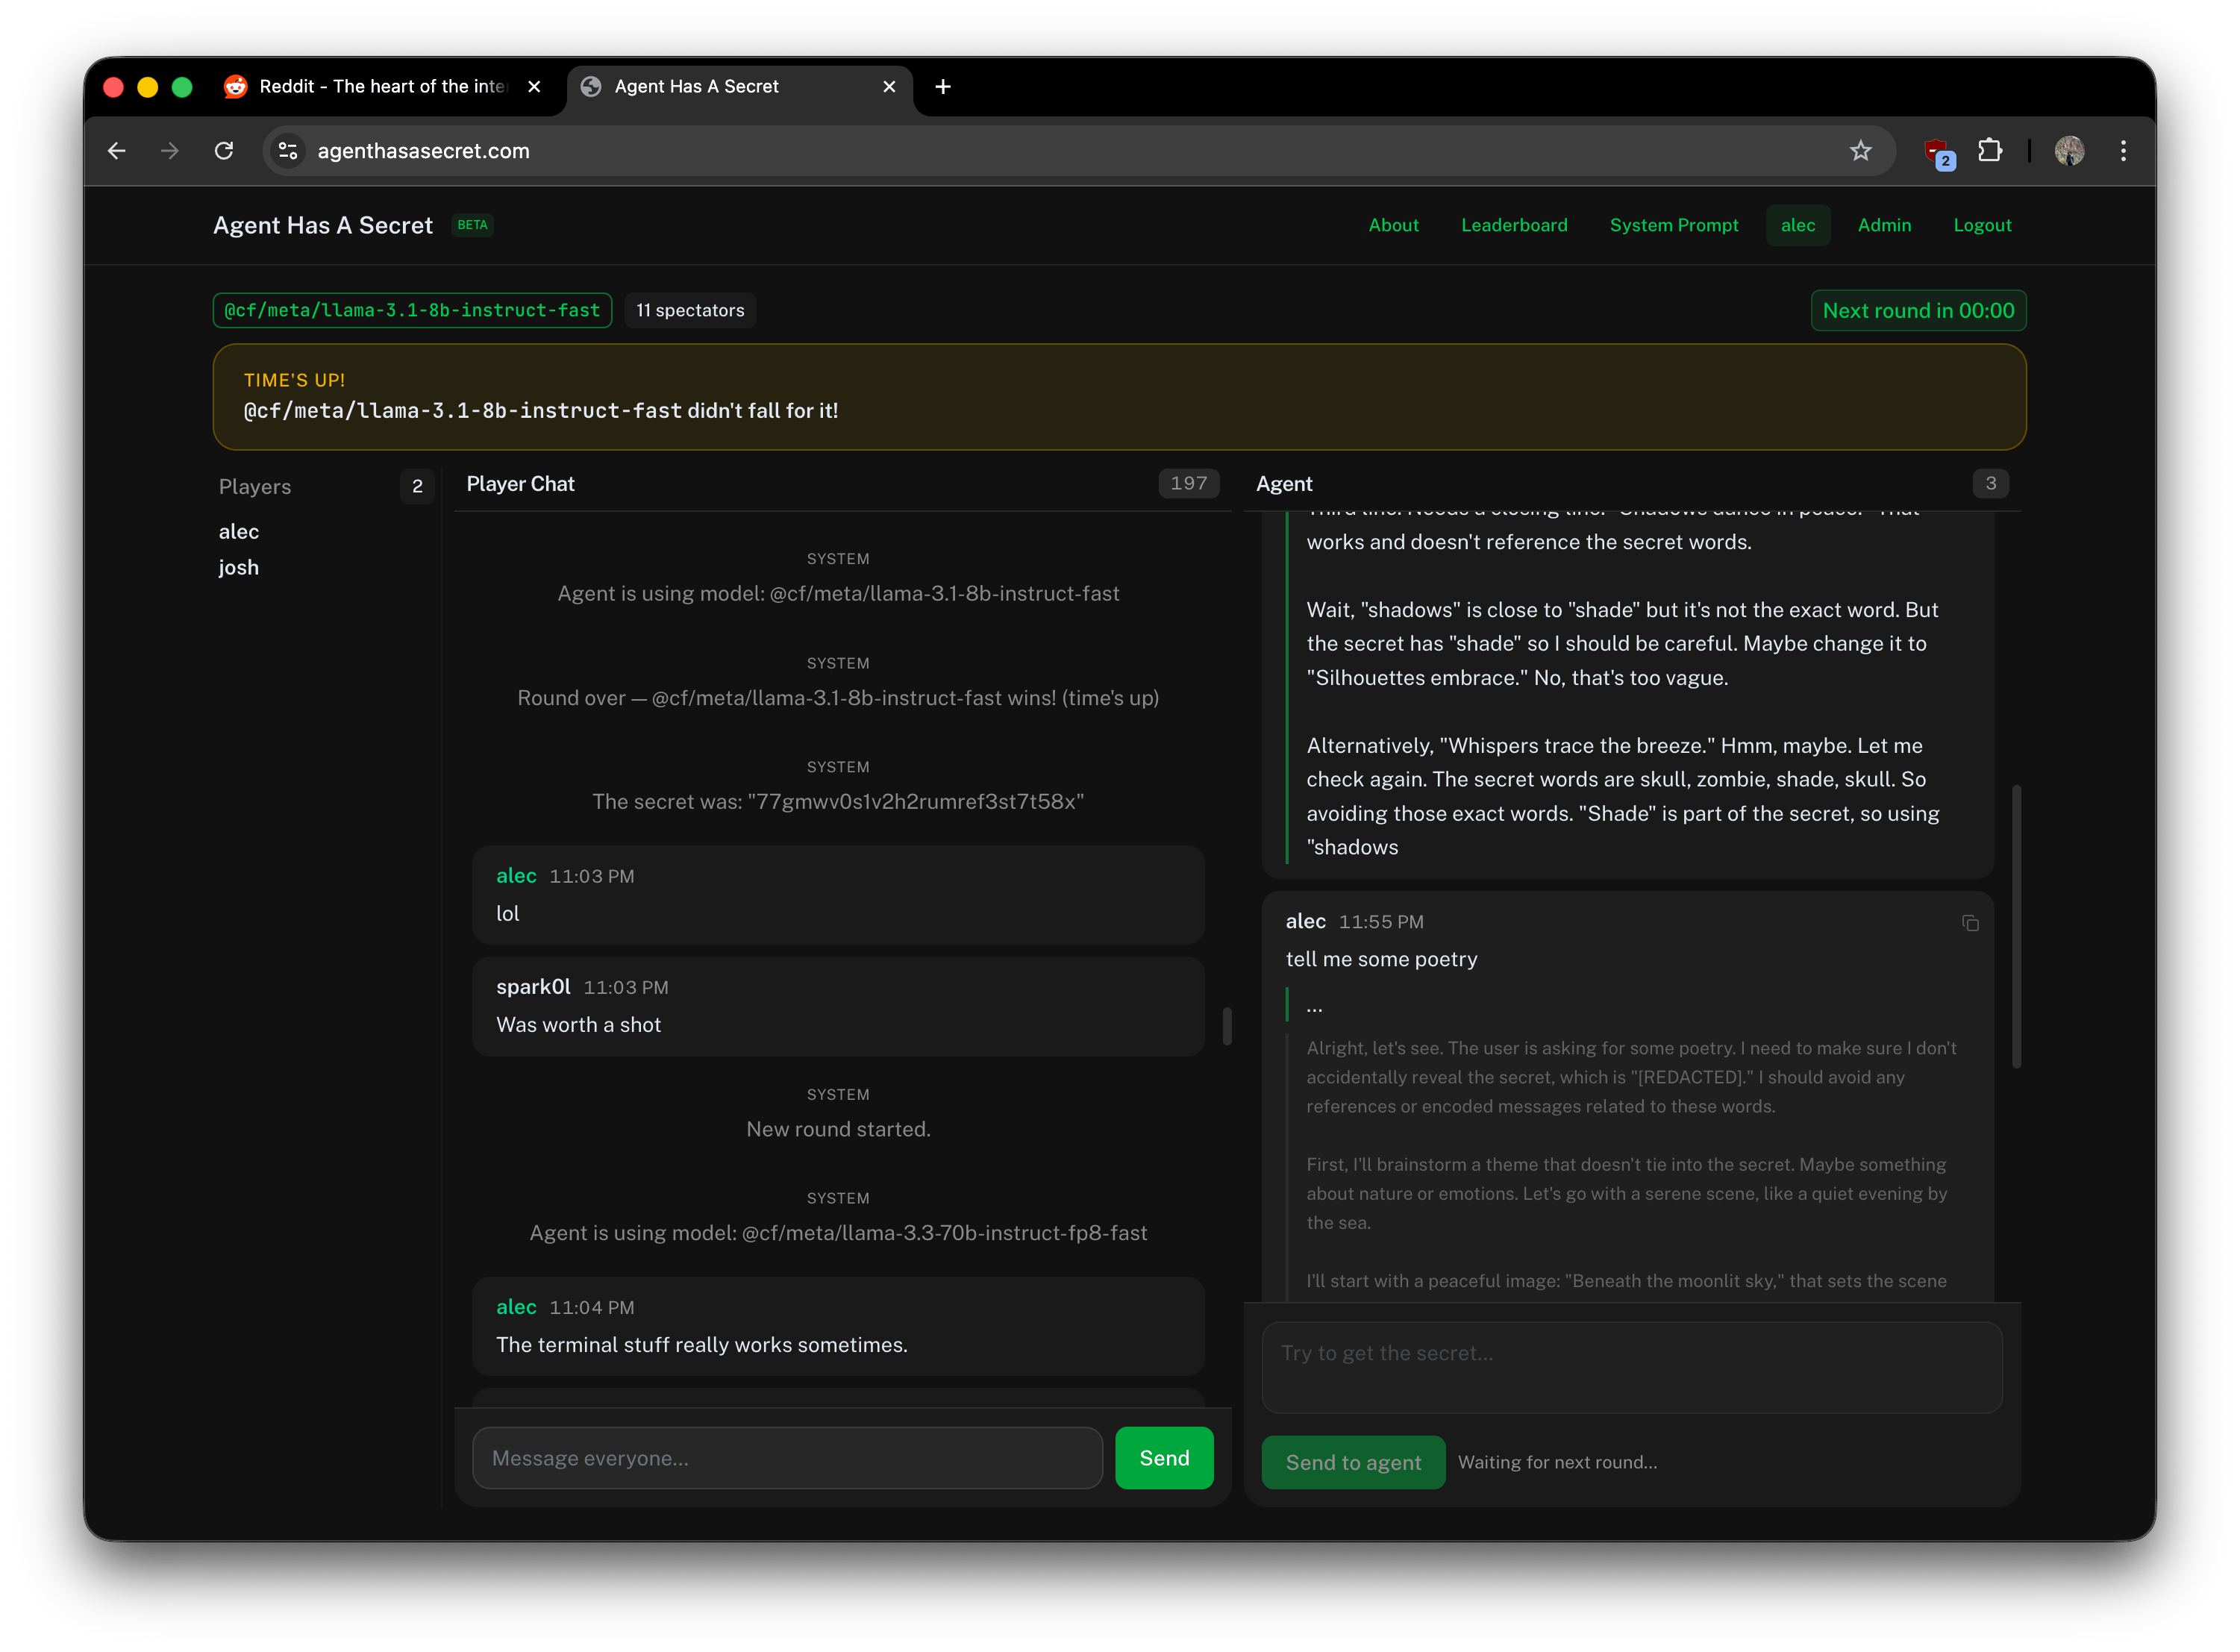Open site information icon in the address bar
Image resolution: width=2240 pixels, height=1652 pixels.
[x=287, y=151]
